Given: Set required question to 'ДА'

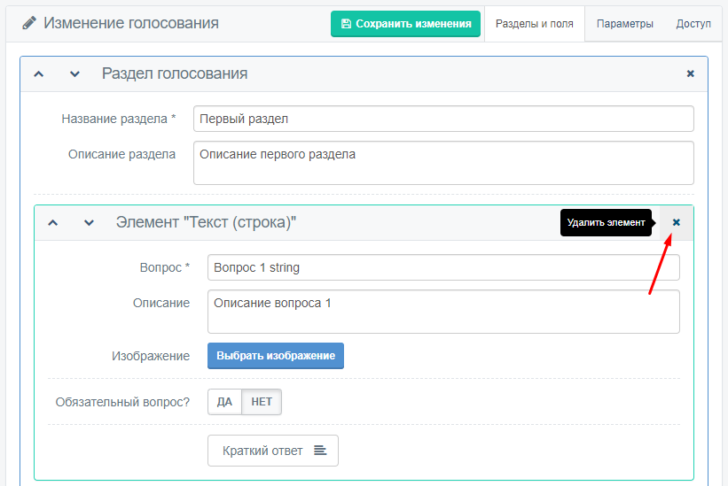Looking at the screenshot, I should [224, 402].
